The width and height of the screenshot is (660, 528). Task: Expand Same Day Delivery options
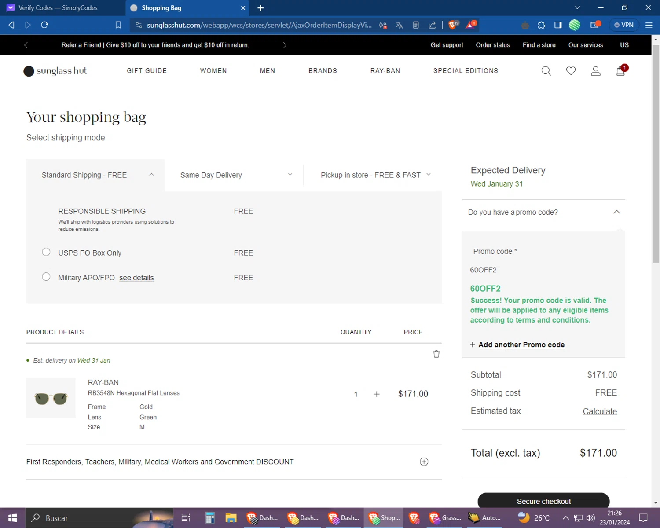coord(234,175)
